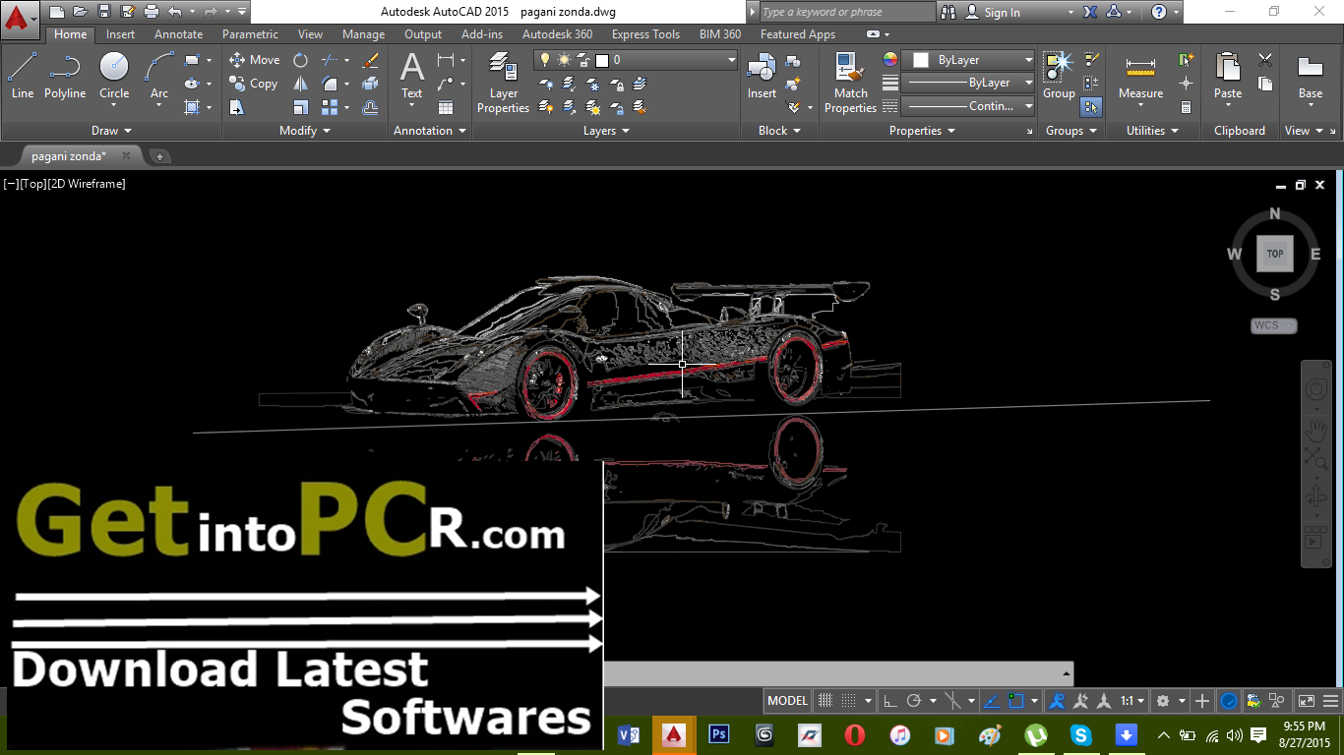The width and height of the screenshot is (1344, 755).
Task: Select the Scale tool icon
Action: tap(300, 108)
